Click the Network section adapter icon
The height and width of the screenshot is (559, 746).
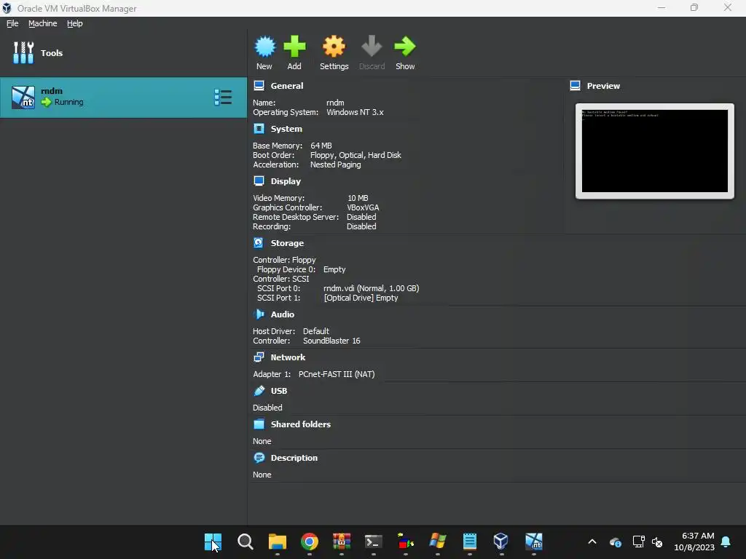[259, 357]
